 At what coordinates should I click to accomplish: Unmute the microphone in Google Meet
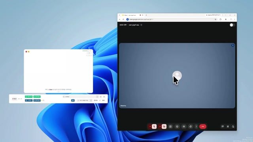154,127
